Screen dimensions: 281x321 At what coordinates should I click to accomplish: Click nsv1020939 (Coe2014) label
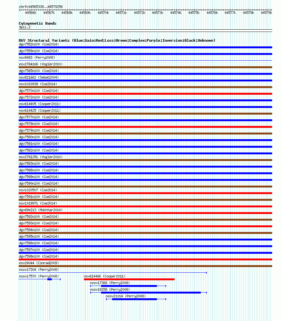(x=38, y=84)
